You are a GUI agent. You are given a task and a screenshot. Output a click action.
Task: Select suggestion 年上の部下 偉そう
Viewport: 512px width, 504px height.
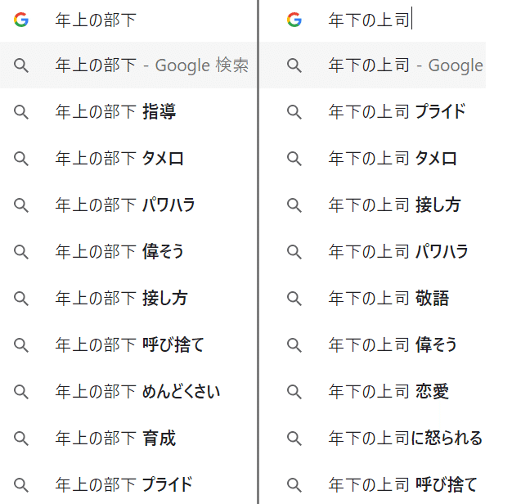coord(119,252)
